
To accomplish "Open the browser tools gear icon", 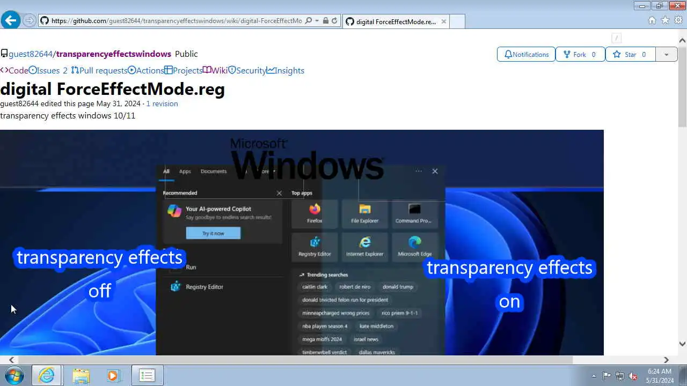I will pos(679,20).
